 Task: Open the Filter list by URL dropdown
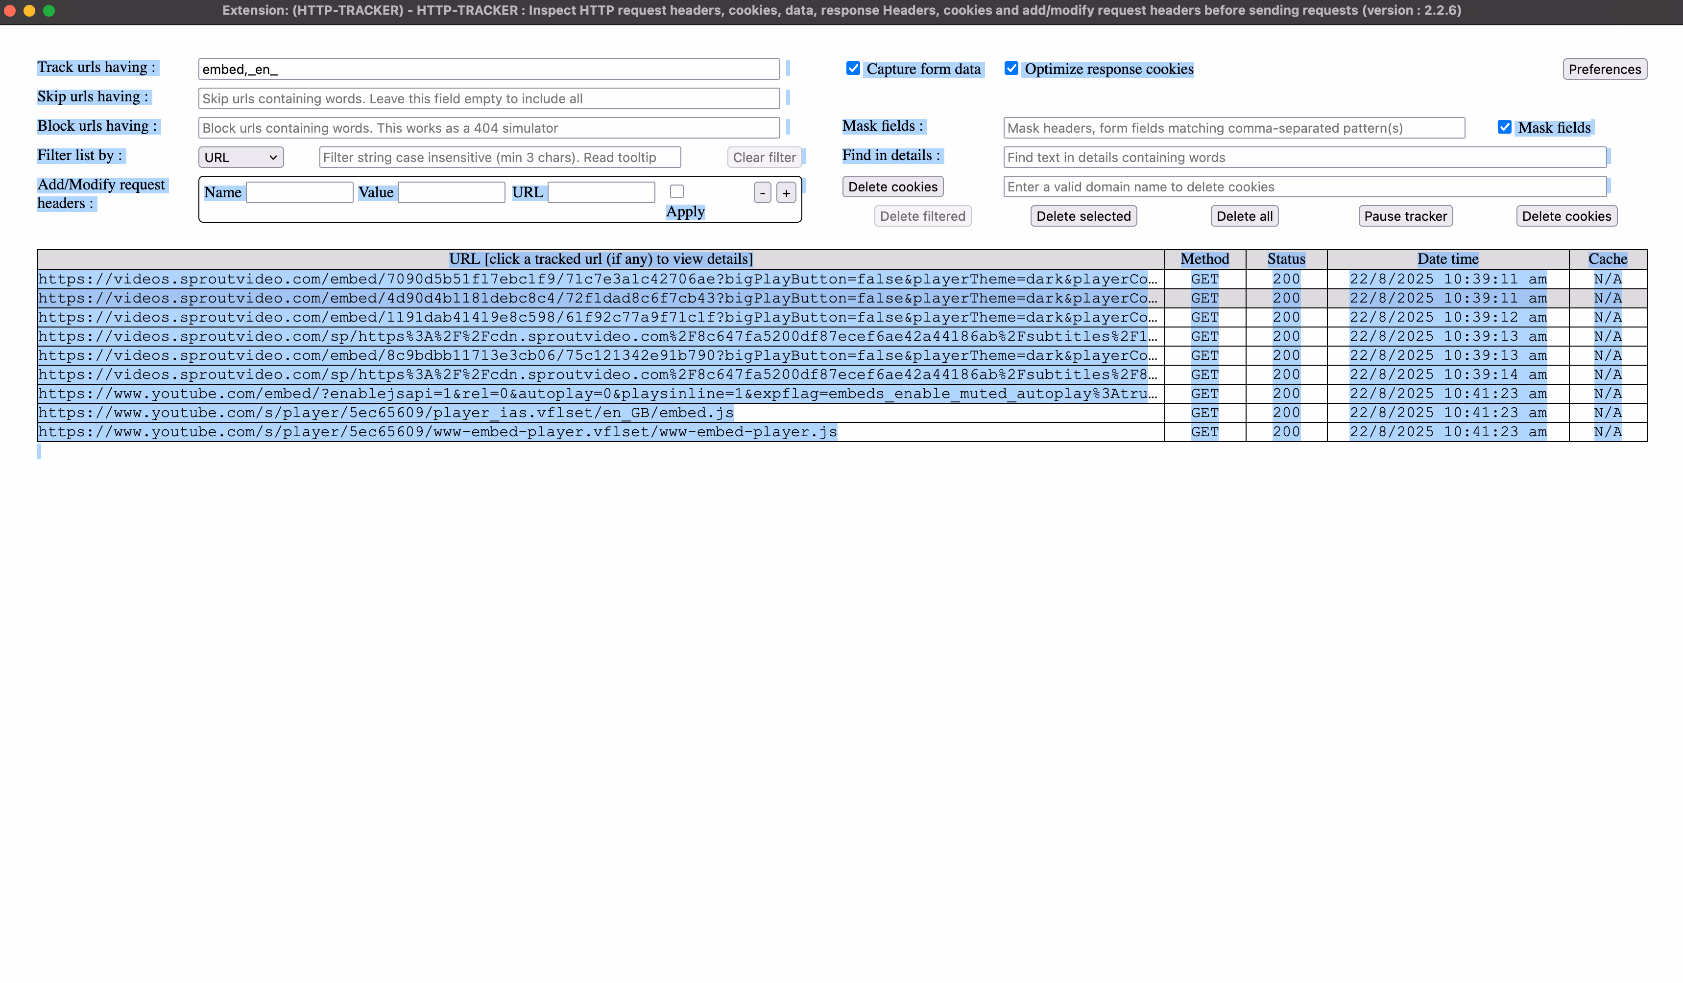point(240,158)
